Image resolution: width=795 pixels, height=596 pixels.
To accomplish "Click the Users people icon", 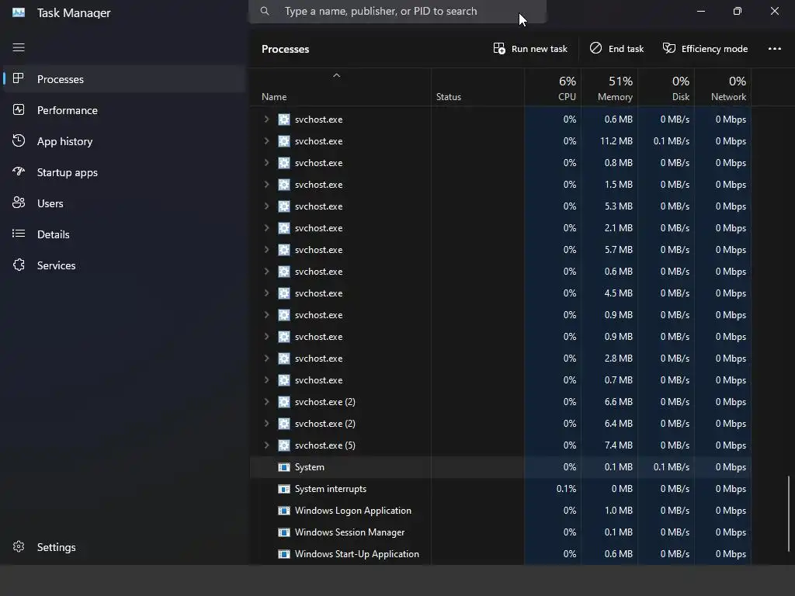I will pyautogui.click(x=19, y=203).
